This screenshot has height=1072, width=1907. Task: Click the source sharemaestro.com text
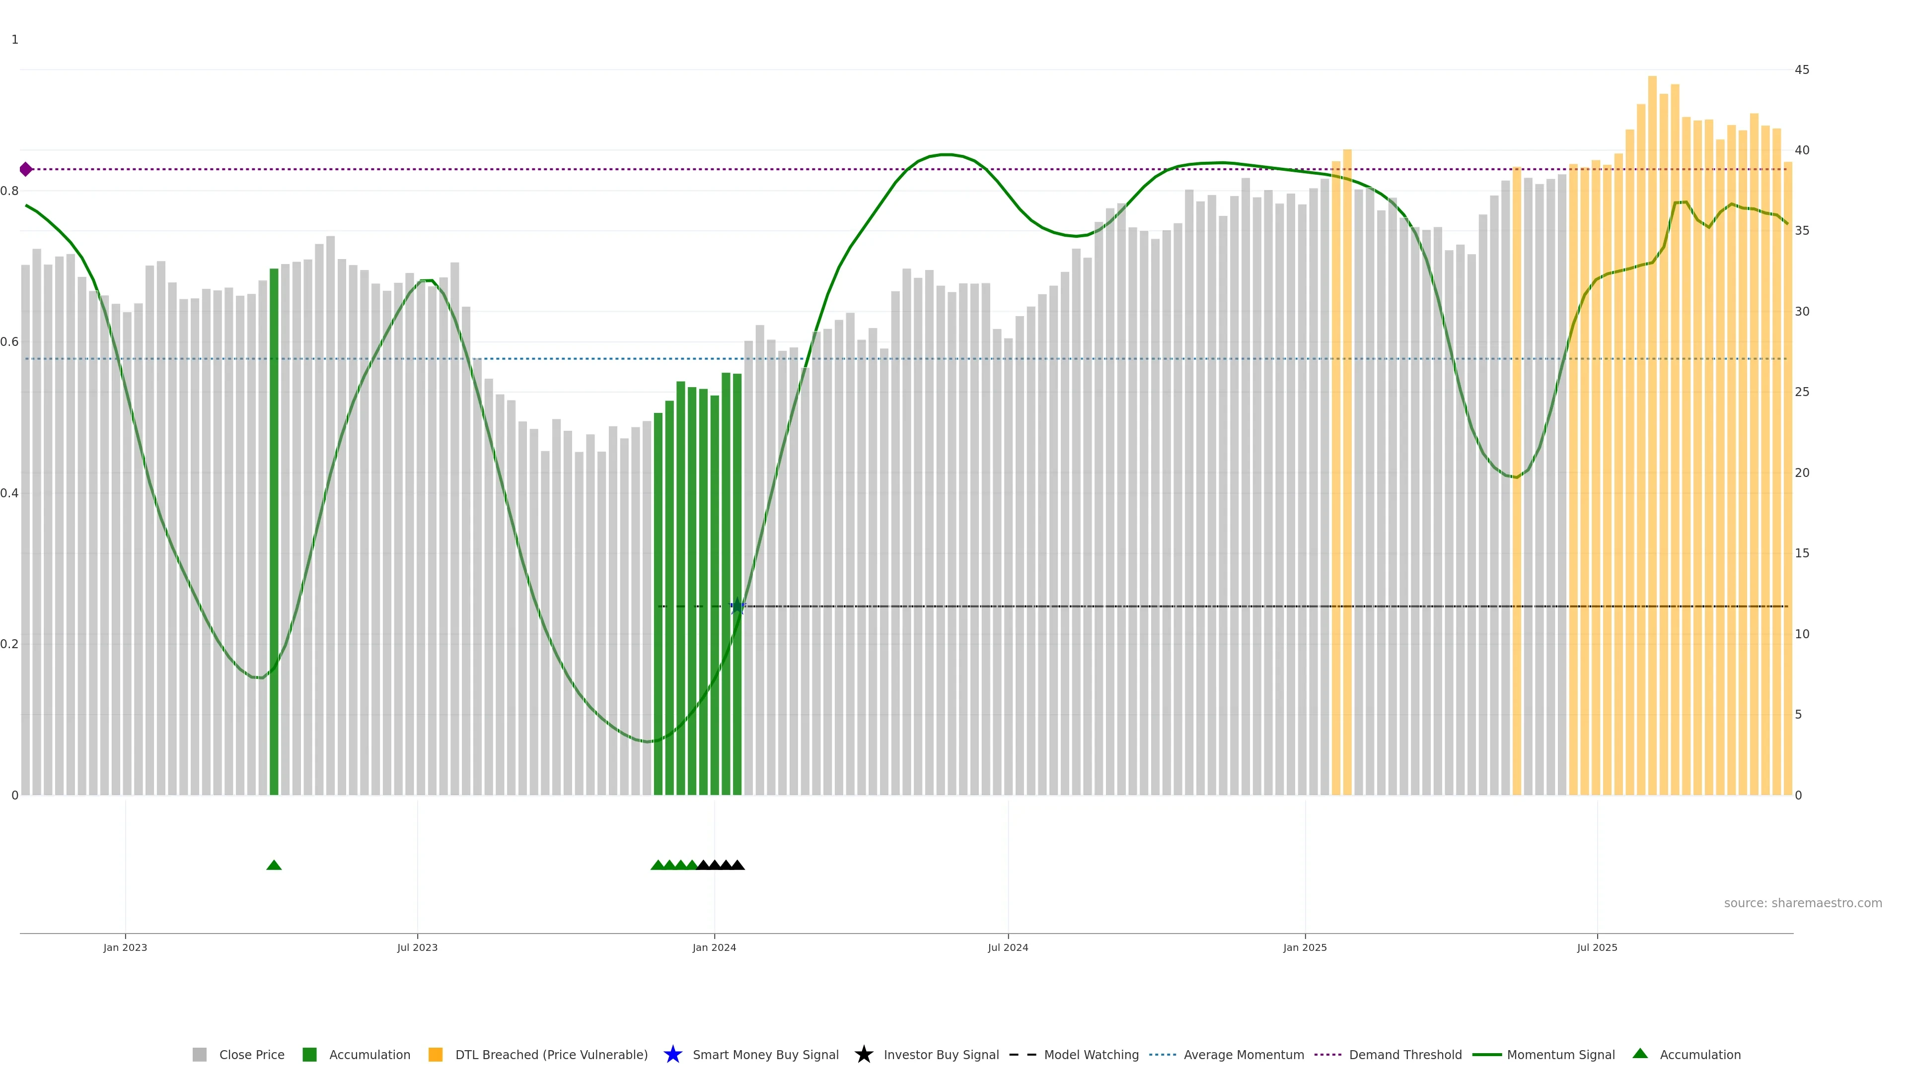(x=1803, y=903)
